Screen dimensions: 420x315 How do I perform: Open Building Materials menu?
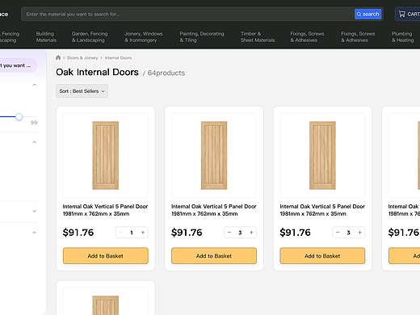(x=46, y=37)
